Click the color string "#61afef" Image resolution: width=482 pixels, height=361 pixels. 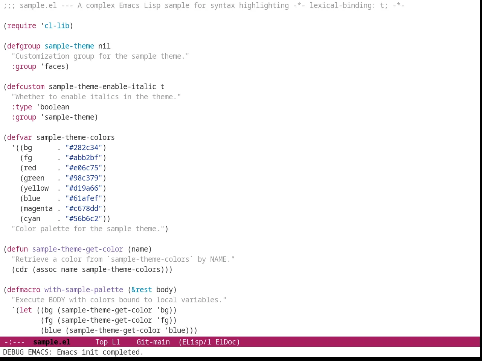coord(84,198)
